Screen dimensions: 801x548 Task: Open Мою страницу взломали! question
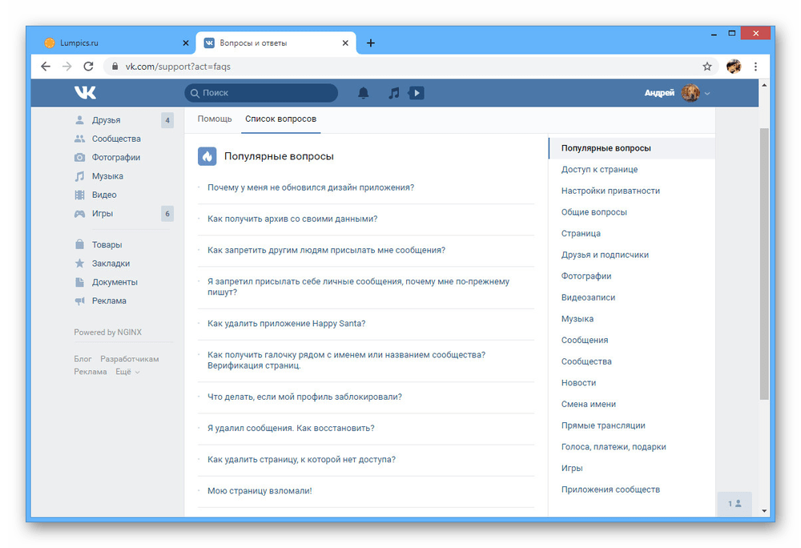coord(260,491)
